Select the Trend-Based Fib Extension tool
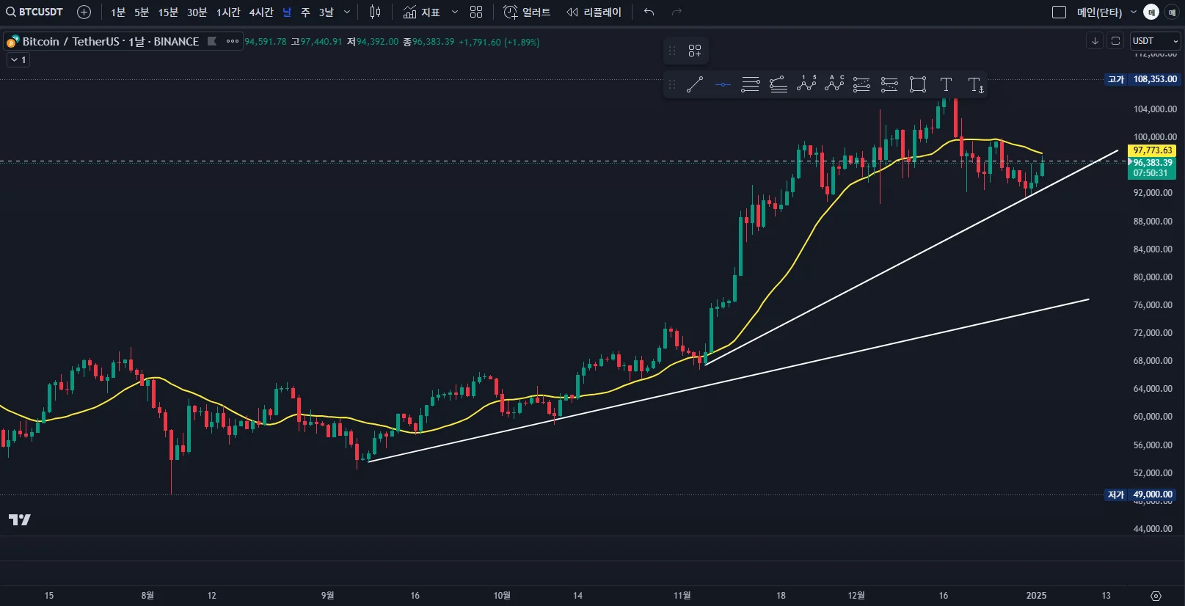 point(779,84)
